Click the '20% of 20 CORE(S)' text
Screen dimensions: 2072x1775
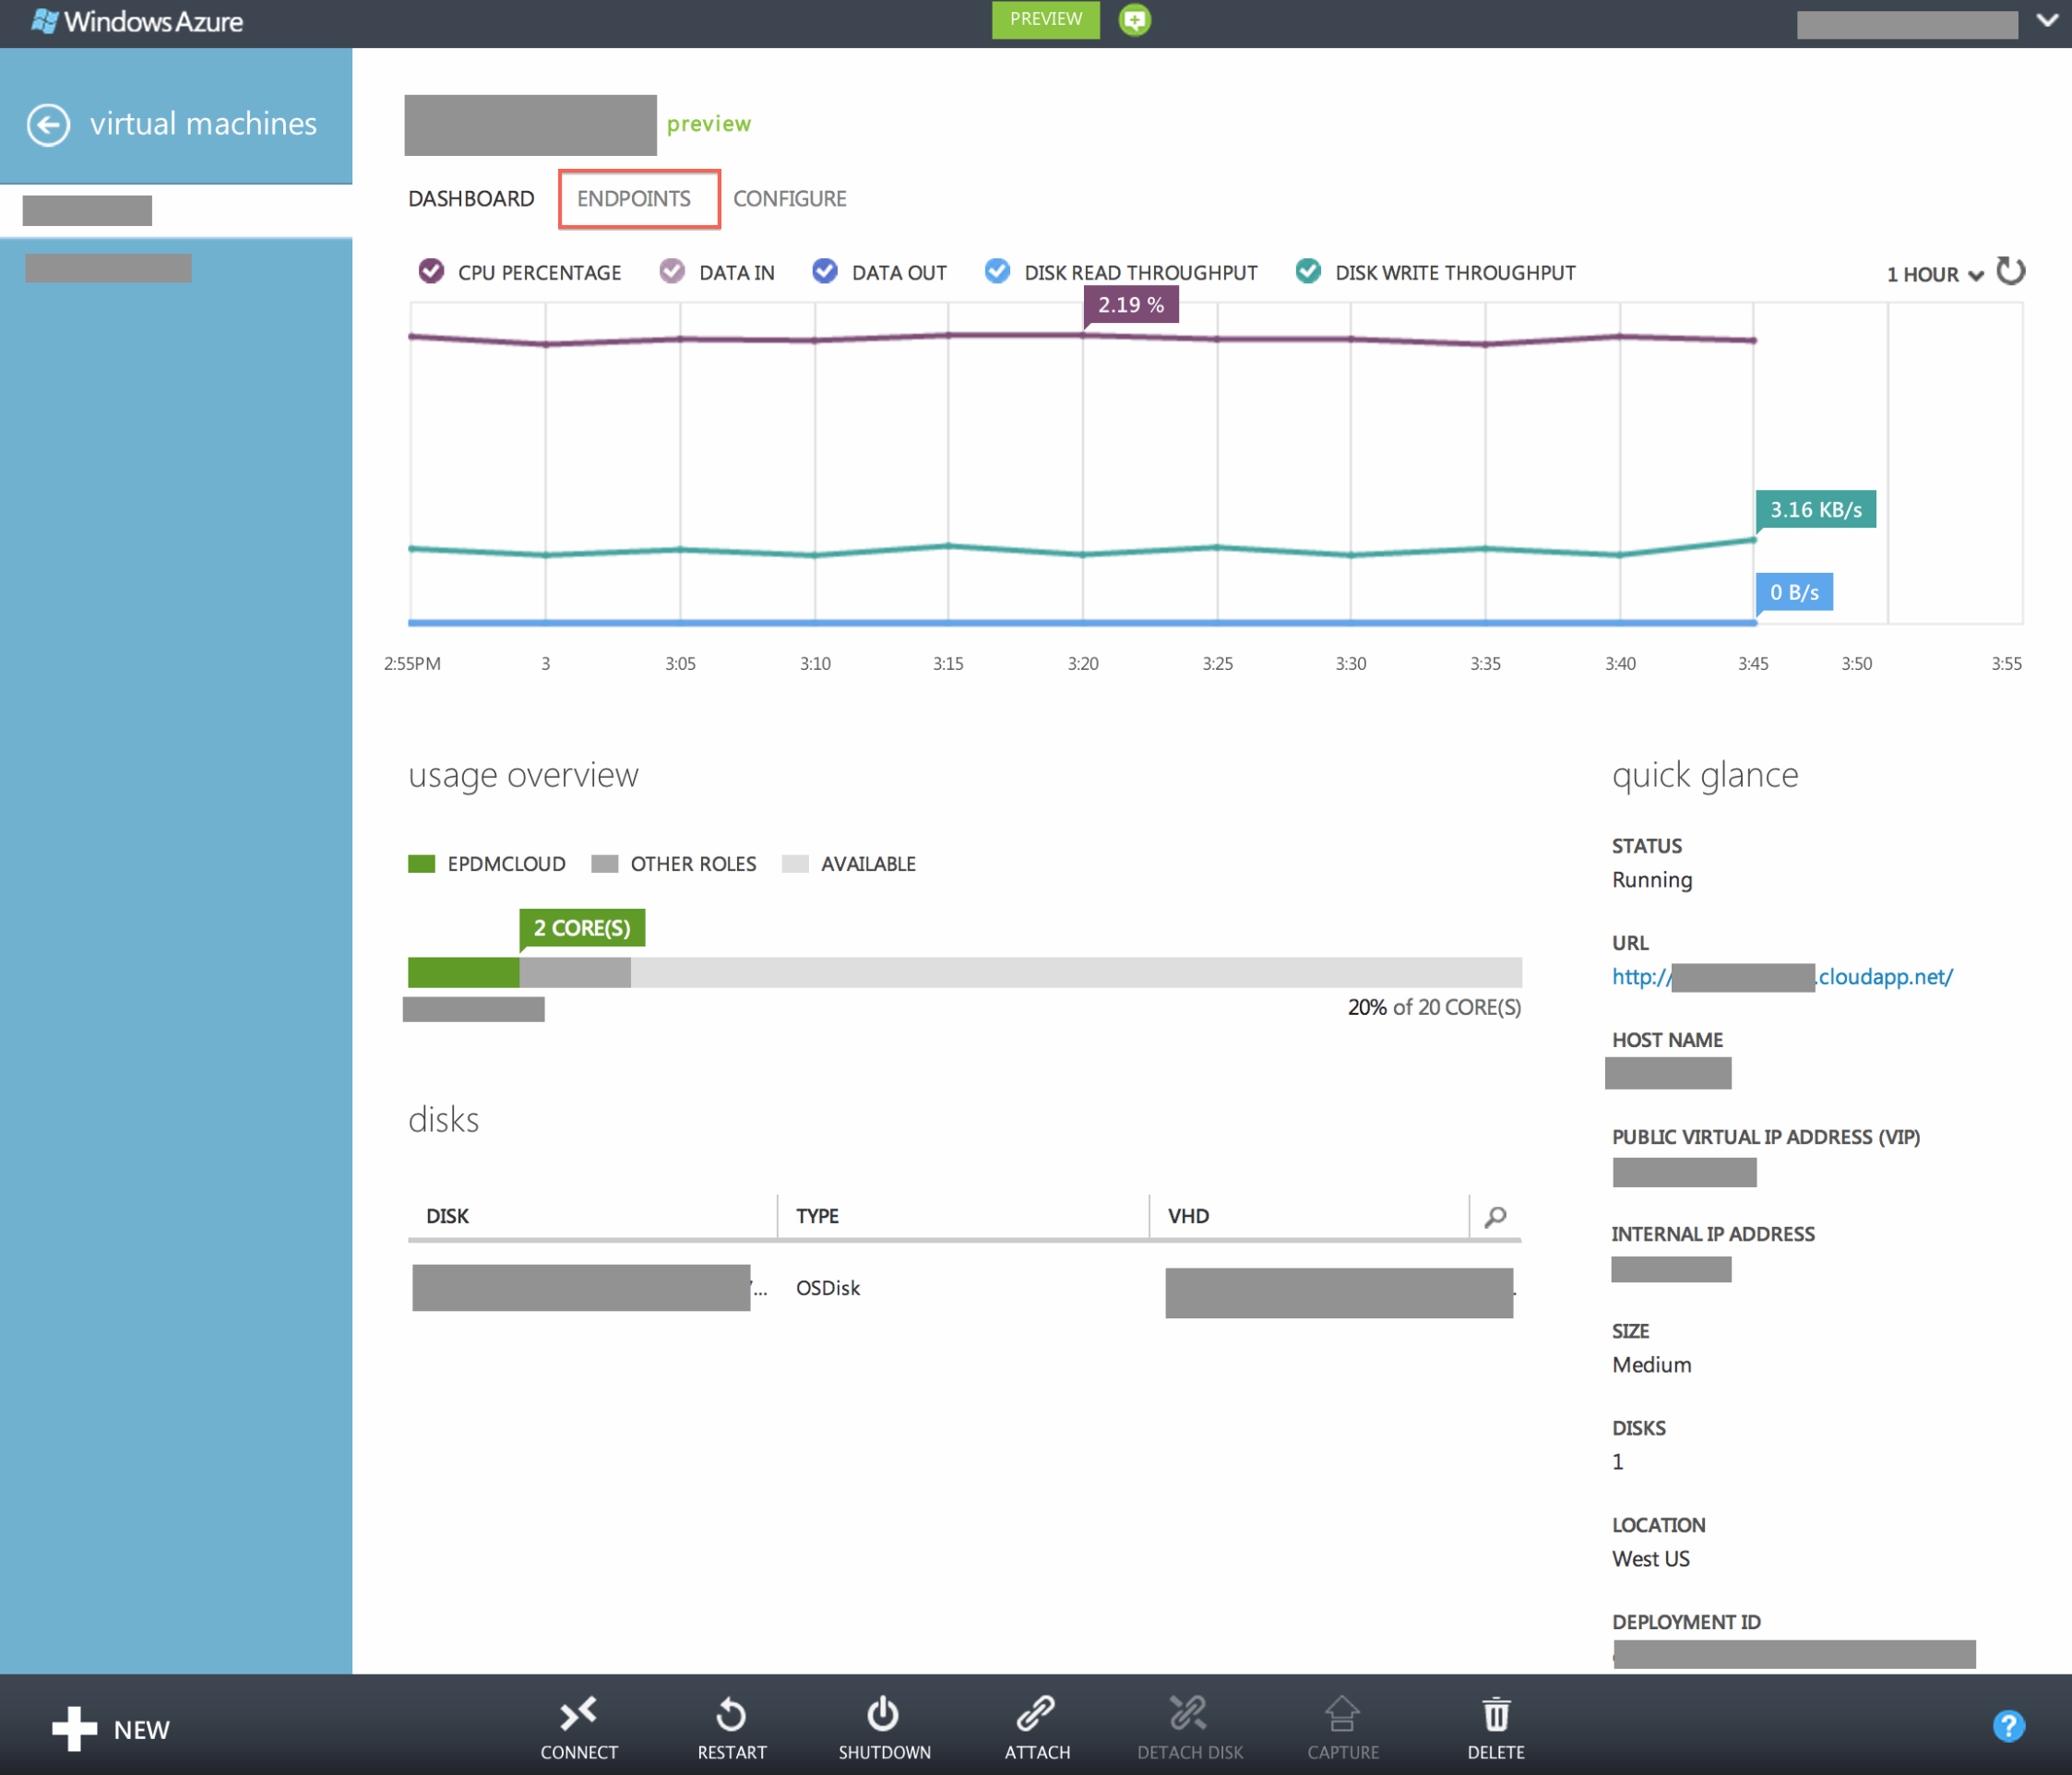1434,1008
